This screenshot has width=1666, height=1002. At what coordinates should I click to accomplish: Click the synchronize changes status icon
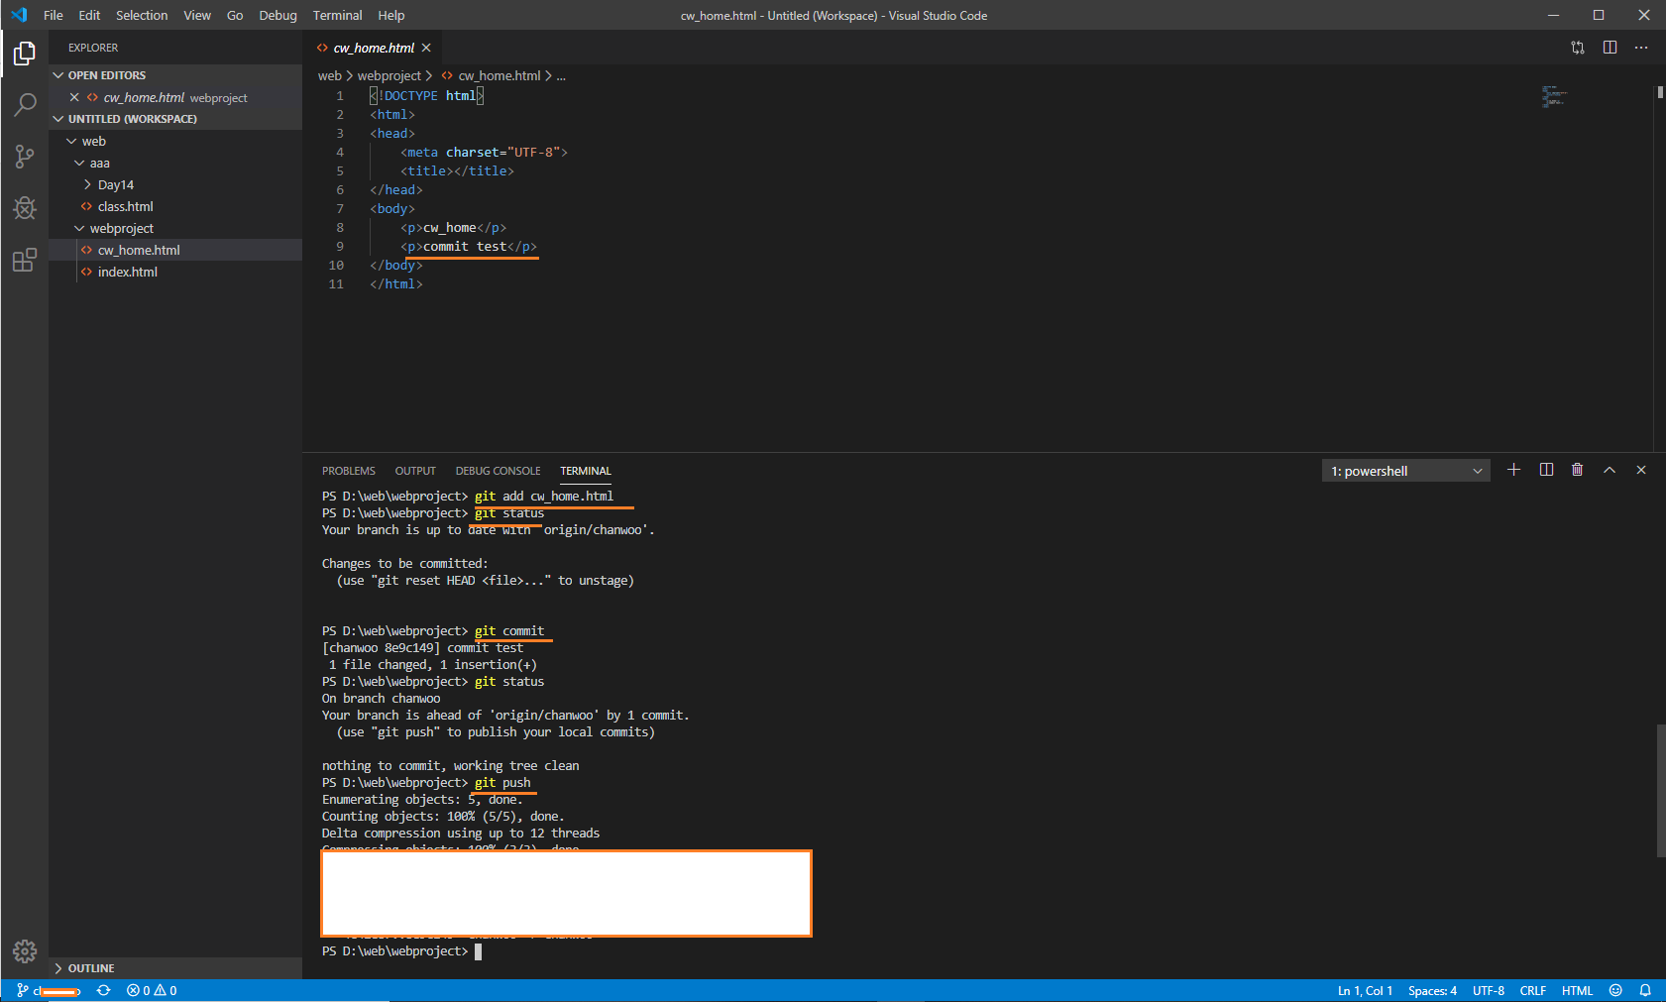pos(103,990)
